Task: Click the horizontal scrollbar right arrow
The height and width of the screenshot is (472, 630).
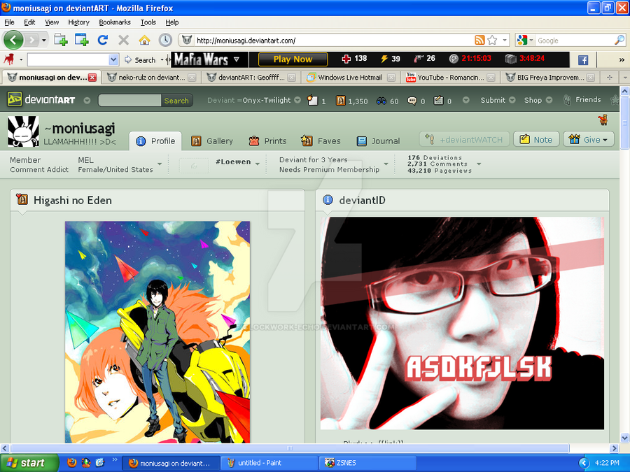Action: point(613,448)
